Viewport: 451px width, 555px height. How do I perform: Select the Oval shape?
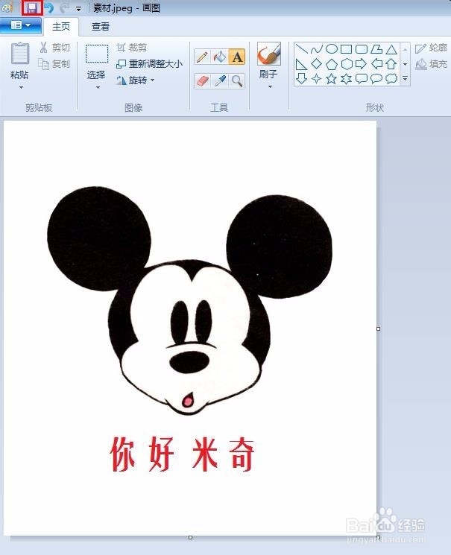(x=331, y=49)
